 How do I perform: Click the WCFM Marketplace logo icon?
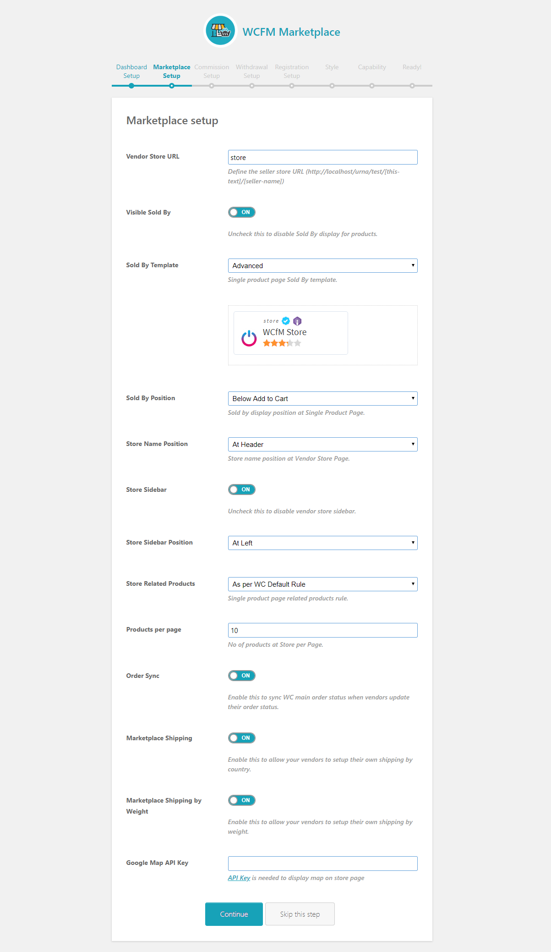tap(220, 31)
